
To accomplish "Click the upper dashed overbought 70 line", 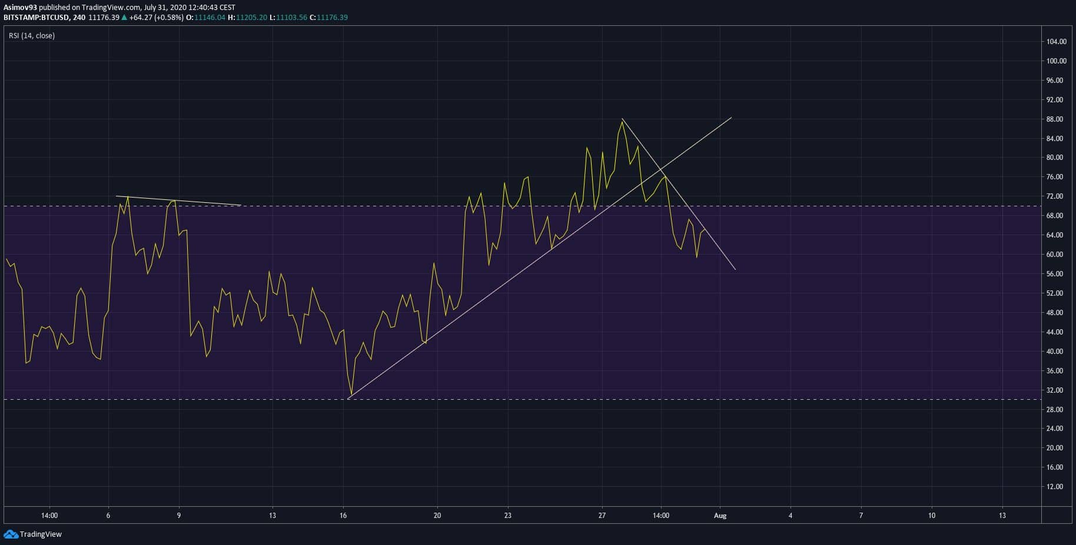I will pos(294,206).
